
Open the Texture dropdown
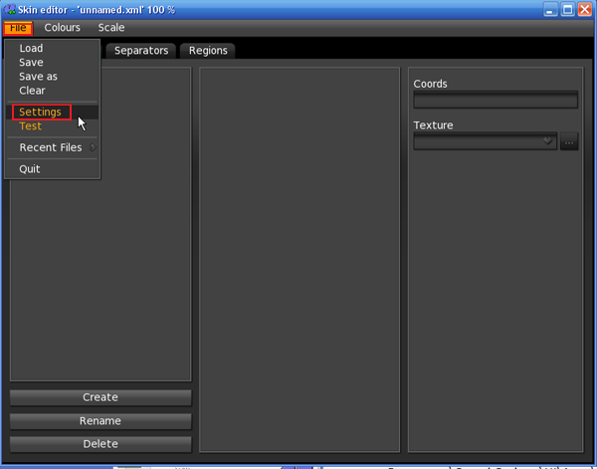coord(486,141)
